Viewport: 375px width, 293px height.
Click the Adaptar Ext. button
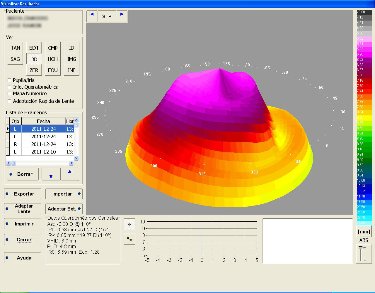[64, 209]
